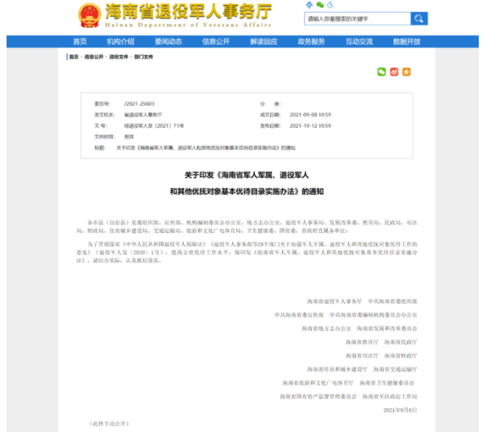
Task: Click the moon icon above the search box
Action: coord(329,5)
